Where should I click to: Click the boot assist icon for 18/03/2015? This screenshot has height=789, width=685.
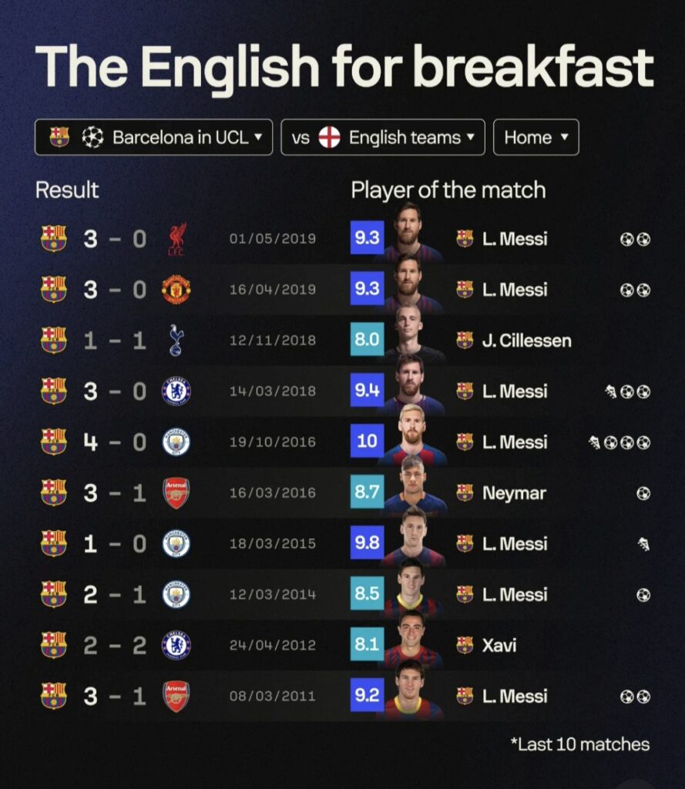click(643, 544)
